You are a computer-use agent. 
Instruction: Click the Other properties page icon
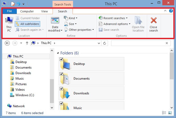[x=66, y=30]
